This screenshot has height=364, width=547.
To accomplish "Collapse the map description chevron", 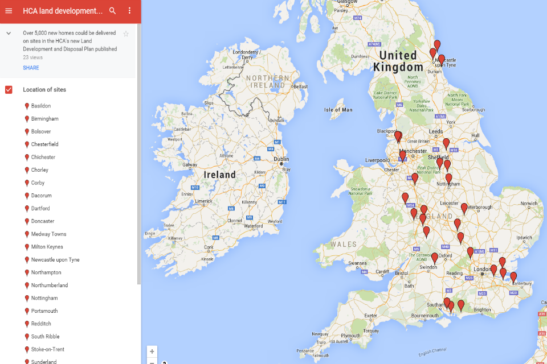I will (9, 34).
